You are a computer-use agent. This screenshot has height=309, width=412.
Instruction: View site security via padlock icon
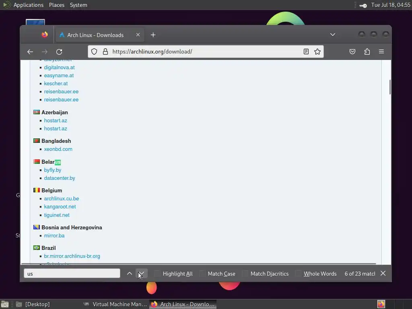pos(105,51)
